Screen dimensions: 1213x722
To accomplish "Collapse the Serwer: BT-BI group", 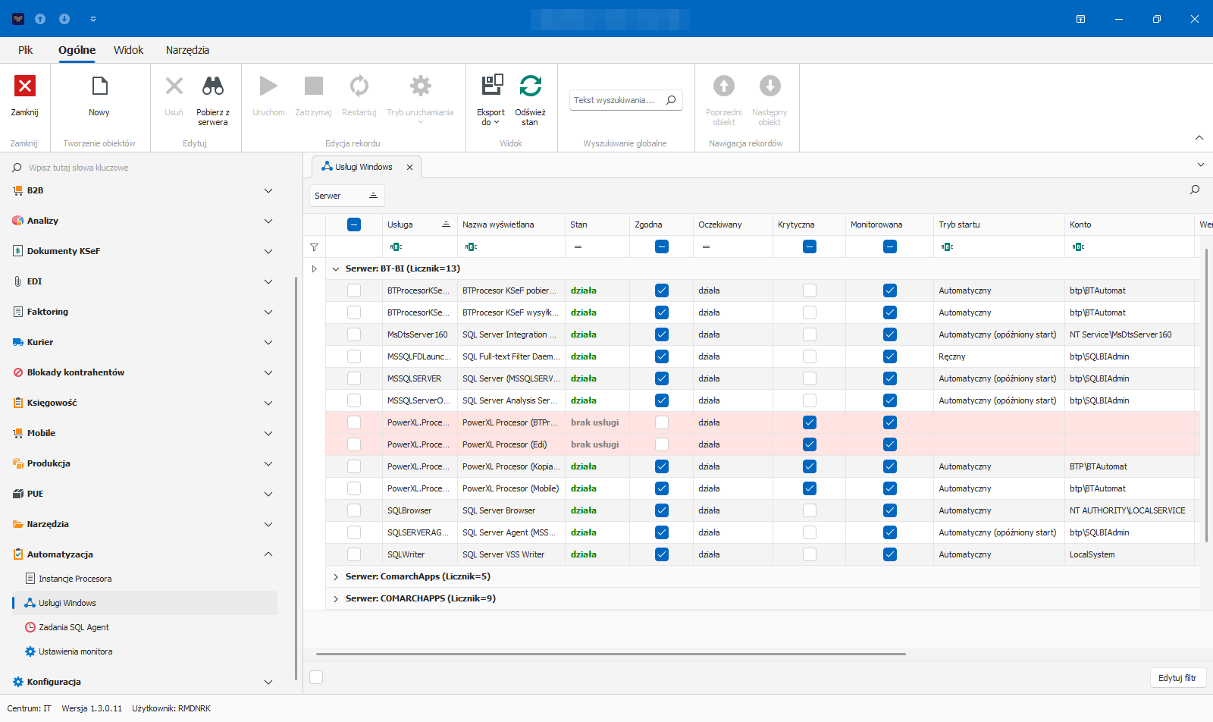I will point(336,268).
